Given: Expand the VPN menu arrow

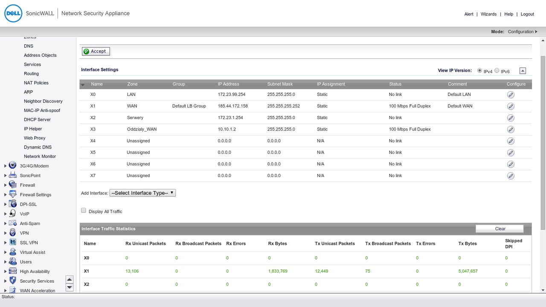Looking at the screenshot, I should click(x=5, y=233).
